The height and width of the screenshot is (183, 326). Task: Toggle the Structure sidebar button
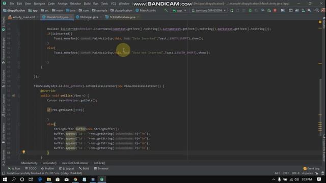tap(4, 78)
